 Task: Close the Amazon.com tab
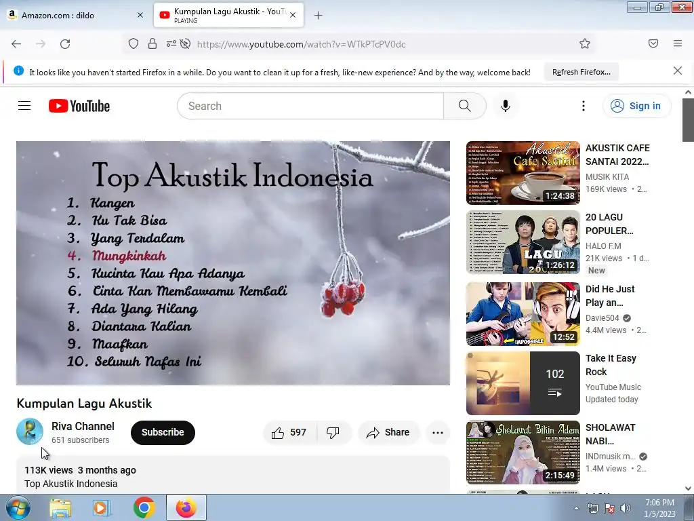click(140, 15)
